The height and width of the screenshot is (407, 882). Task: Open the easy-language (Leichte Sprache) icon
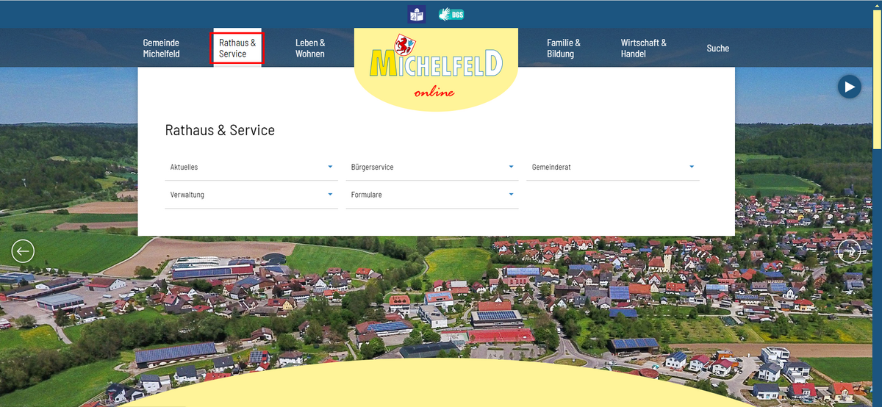(x=417, y=14)
